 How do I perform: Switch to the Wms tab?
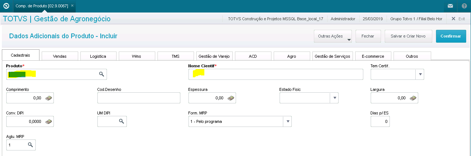[x=136, y=56]
